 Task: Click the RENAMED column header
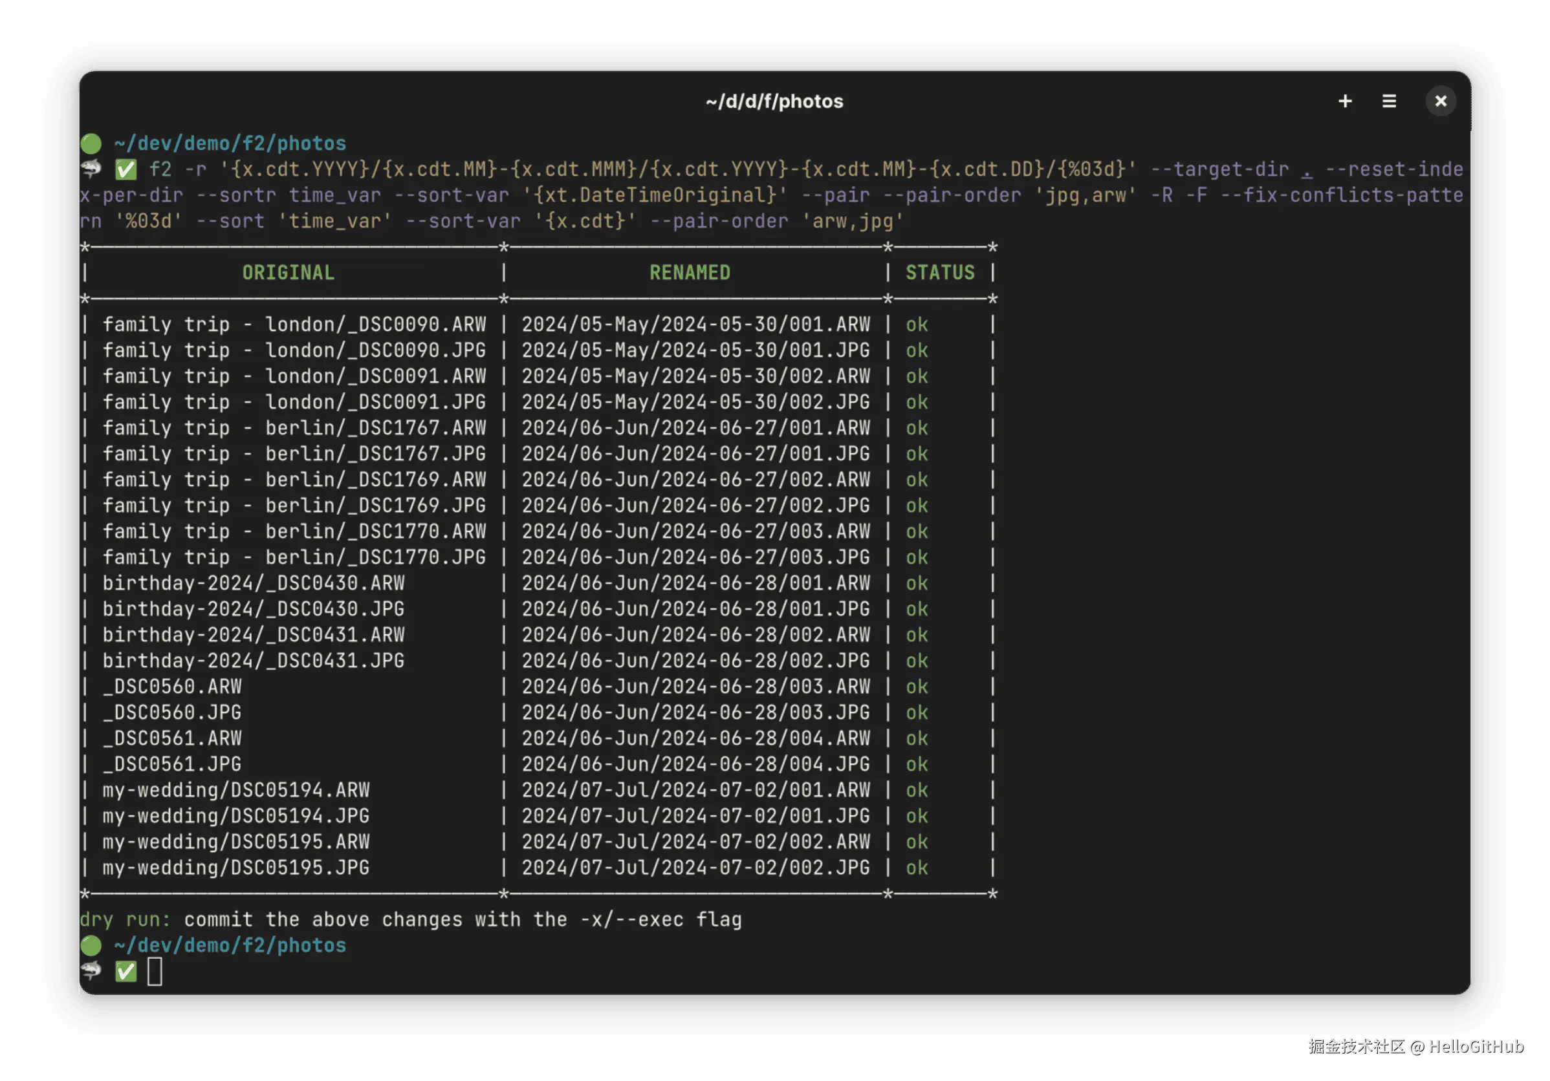tap(689, 273)
